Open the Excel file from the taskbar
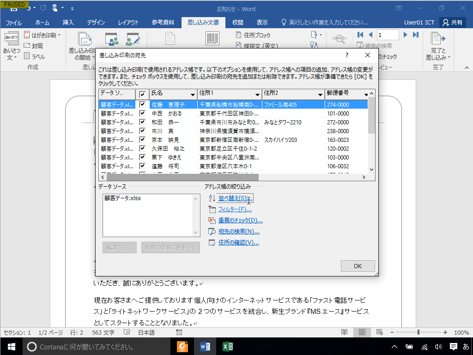The height and width of the screenshot is (355, 473). [227, 345]
